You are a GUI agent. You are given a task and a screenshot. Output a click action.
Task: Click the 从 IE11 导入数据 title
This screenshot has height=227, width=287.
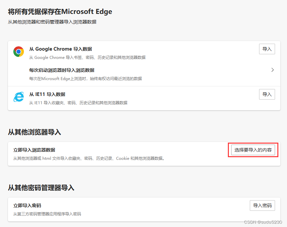[x=47, y=94]
